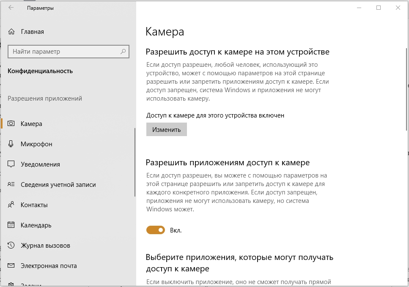
Task: Click the contacts people icon
Action: (x=11, y=205)
